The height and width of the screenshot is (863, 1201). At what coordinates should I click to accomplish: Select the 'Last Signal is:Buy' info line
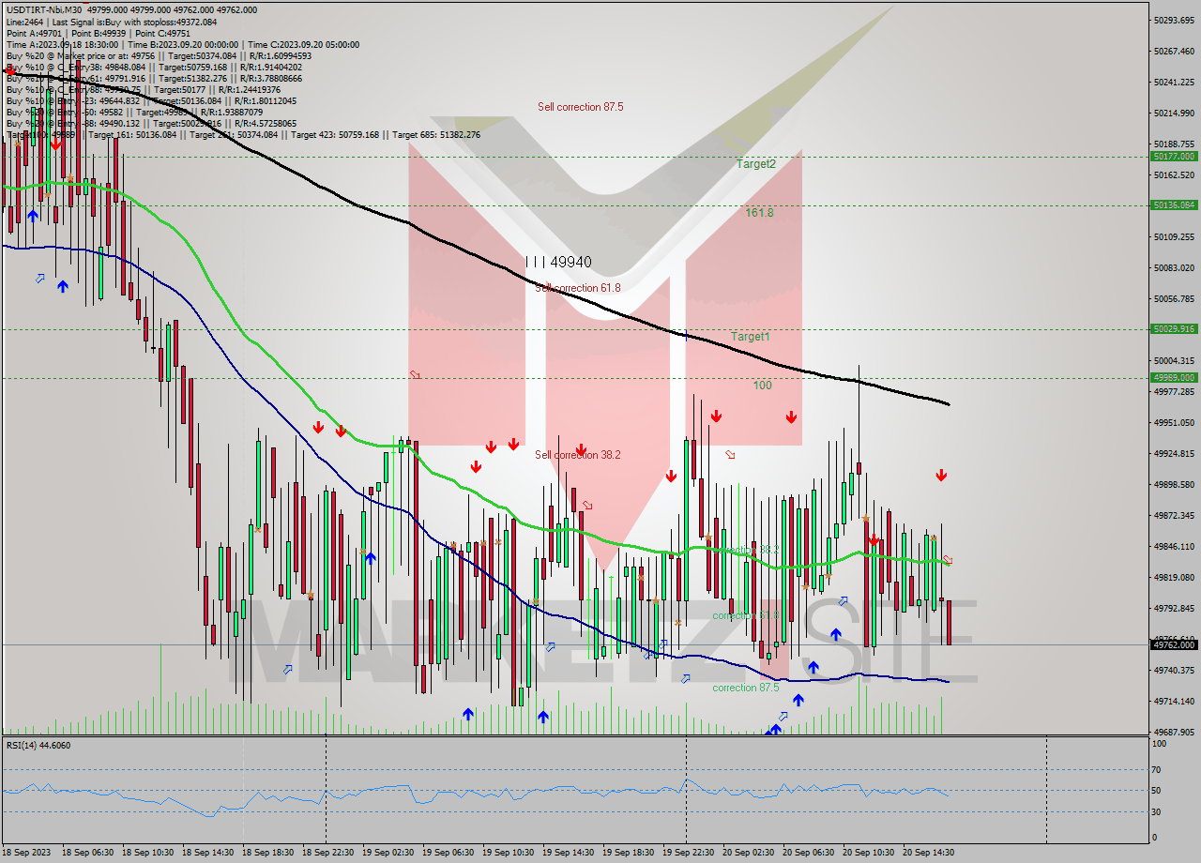111,22
